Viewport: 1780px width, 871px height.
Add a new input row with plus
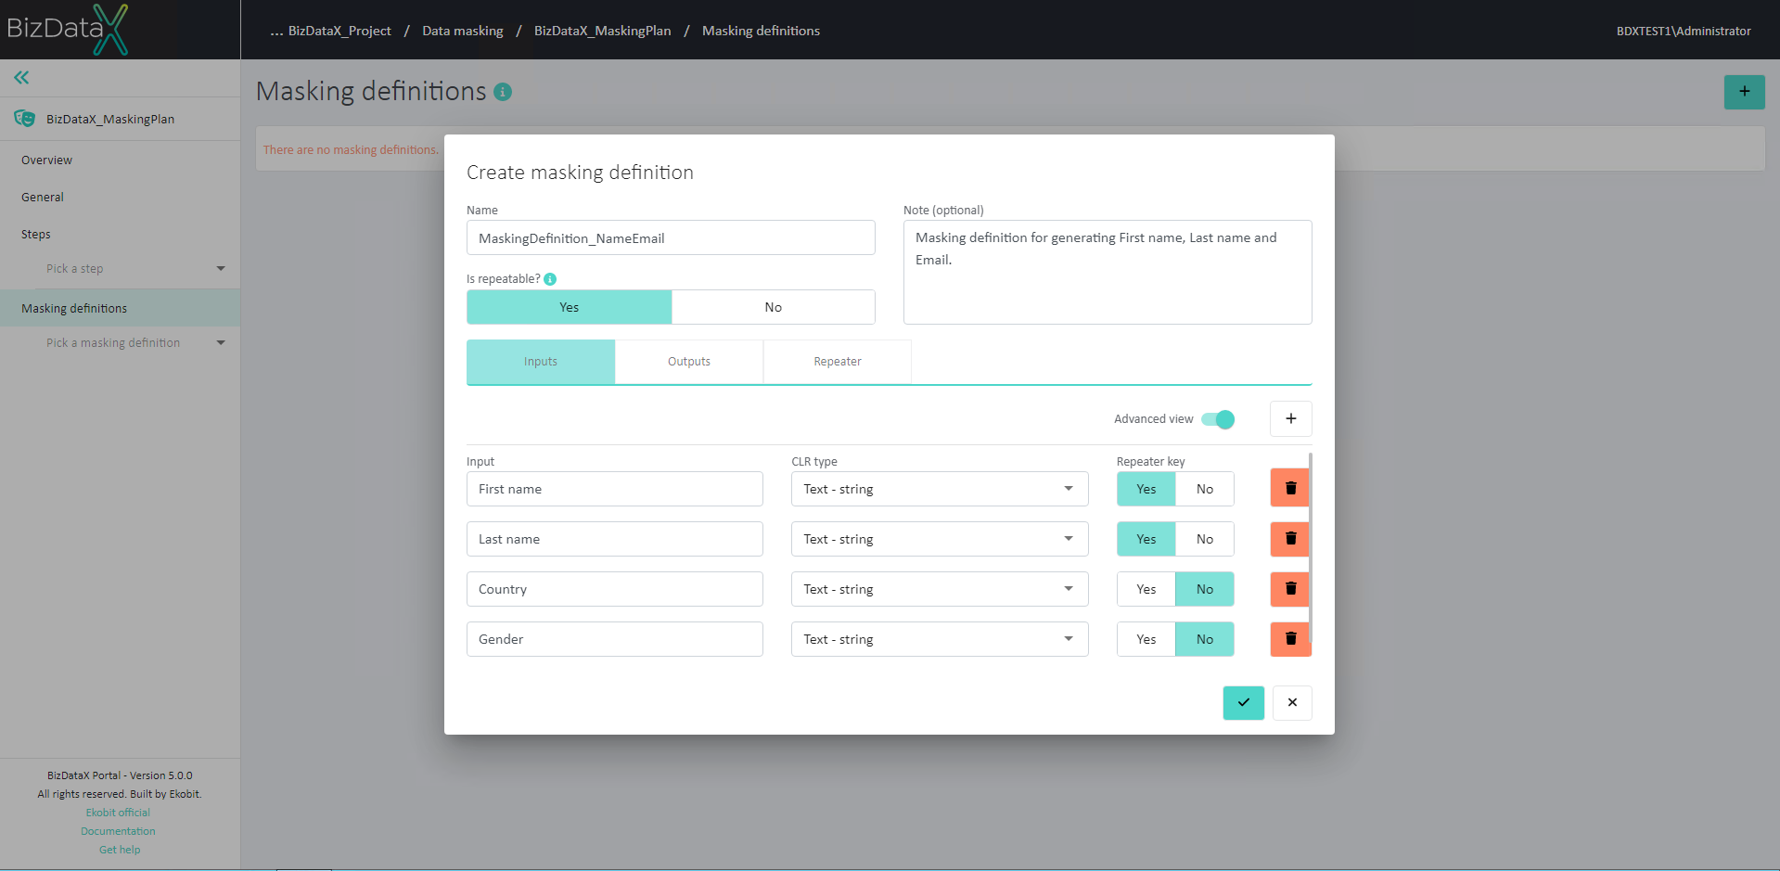pos(1290,418)
